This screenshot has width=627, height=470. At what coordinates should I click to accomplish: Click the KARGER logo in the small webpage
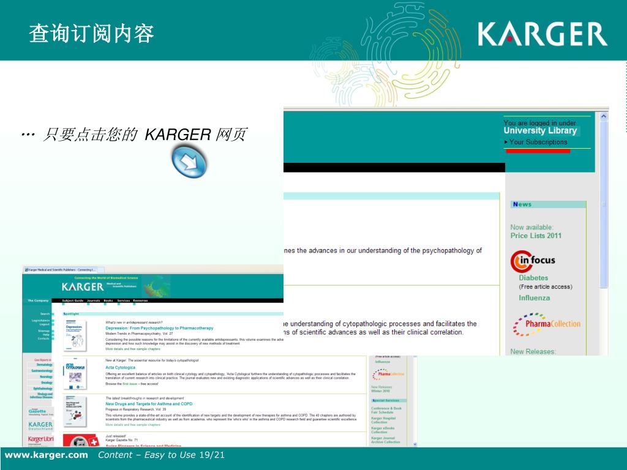tap(83, 286)
